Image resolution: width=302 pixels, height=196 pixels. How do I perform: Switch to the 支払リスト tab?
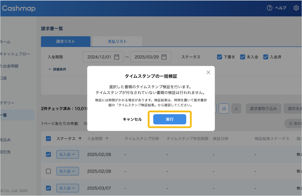coord(117,42)
